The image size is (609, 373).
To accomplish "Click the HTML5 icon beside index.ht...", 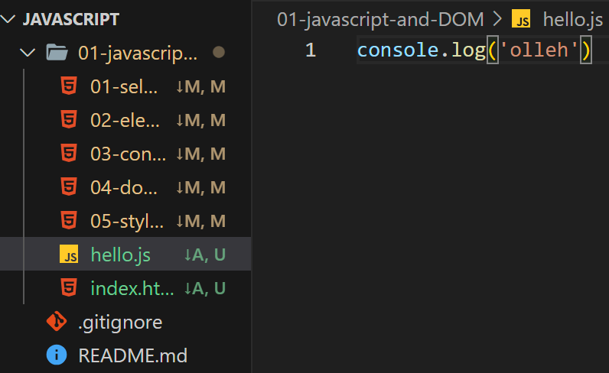I will (69, 288).
